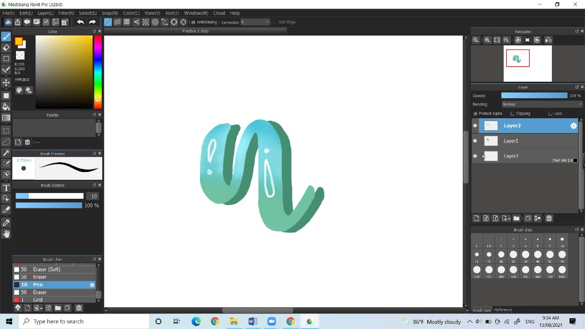Open the Correction dropdown
This screenshot has width=585, height=329.
click(x=255, y=22)
